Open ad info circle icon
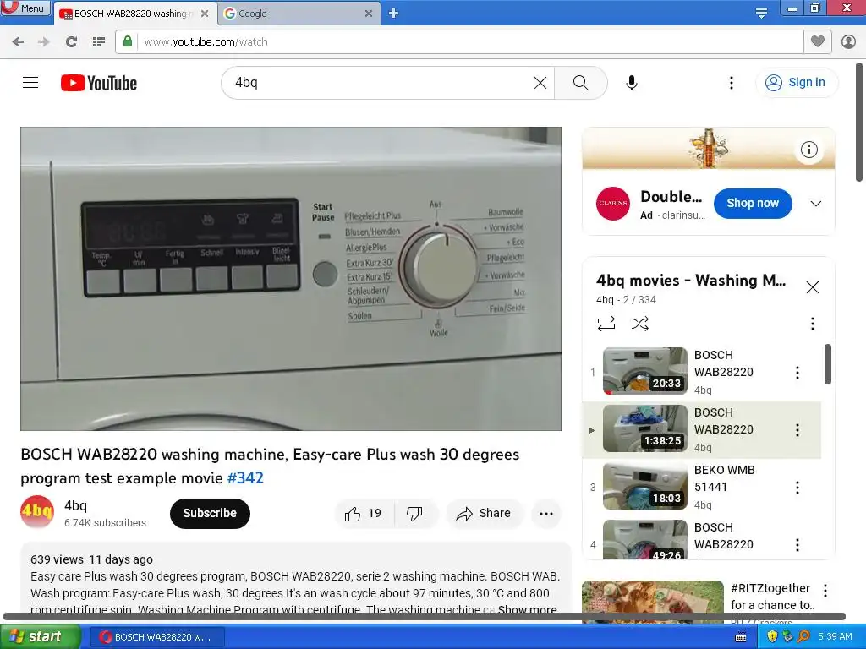The image size is (866, 649). click(x=809, y=150)
